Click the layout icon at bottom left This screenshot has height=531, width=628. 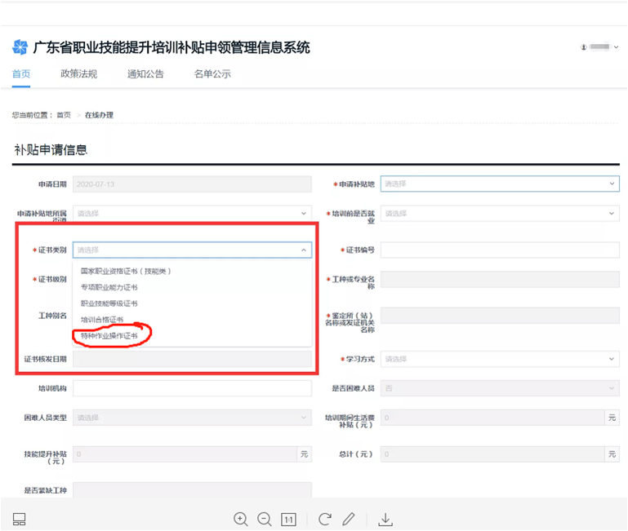click(20, 519)
